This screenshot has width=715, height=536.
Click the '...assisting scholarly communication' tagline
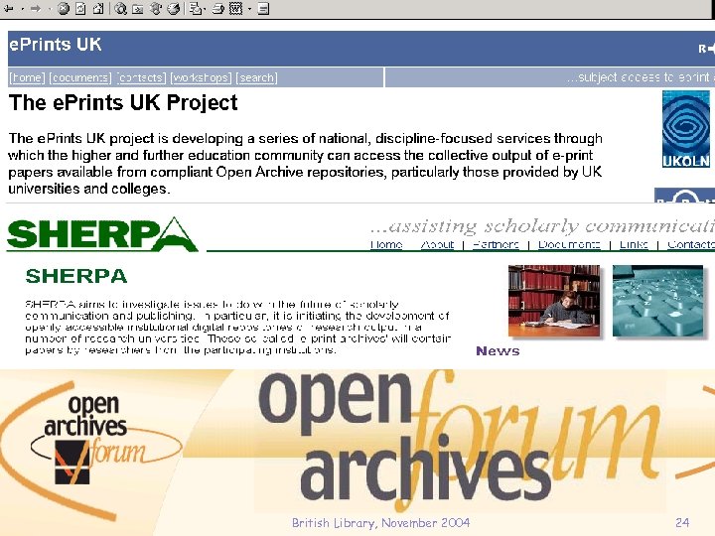[542, 225]
